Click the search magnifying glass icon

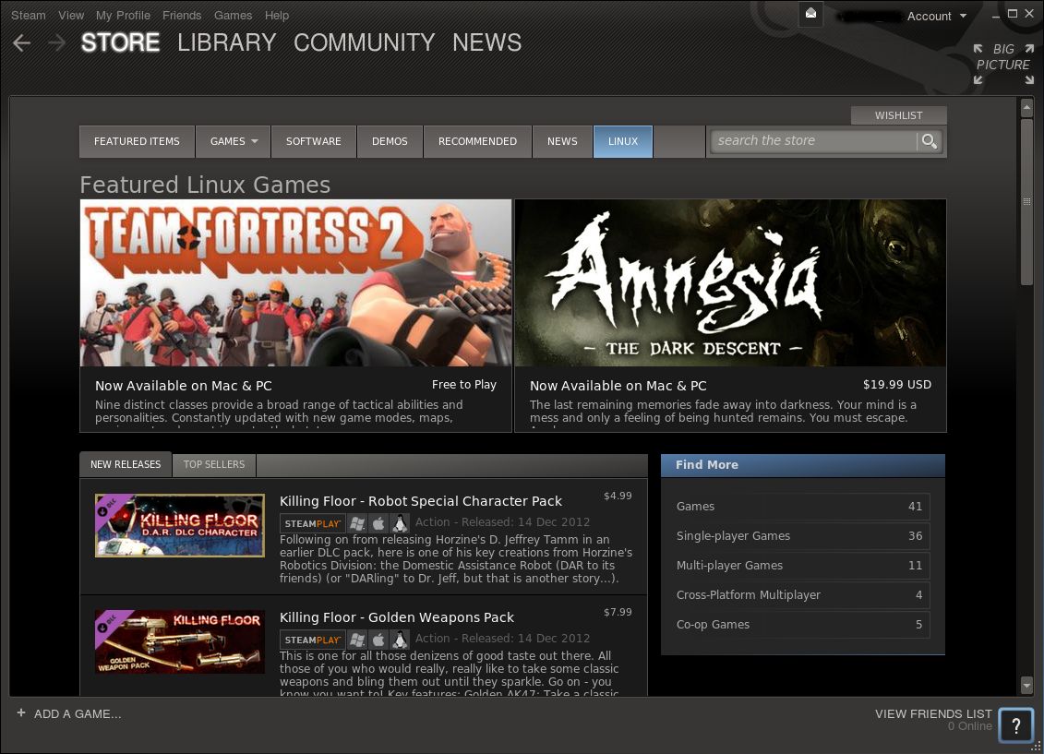pos(930,141)
